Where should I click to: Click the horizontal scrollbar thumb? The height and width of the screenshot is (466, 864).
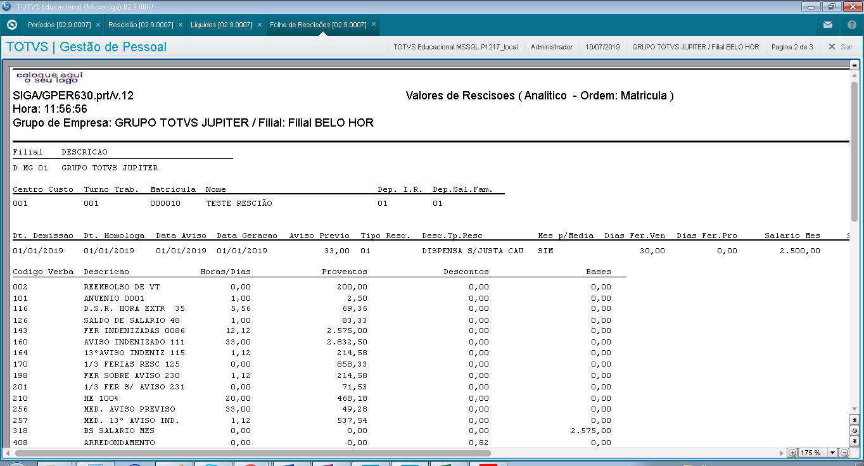coord(253,453)
